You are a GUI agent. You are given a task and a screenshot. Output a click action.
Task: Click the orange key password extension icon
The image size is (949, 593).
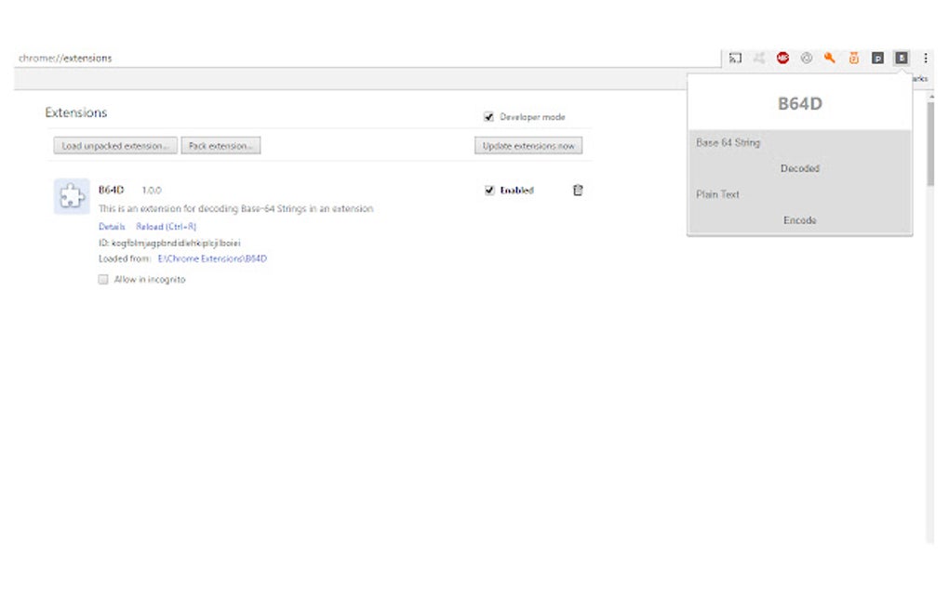click(830, 57)
